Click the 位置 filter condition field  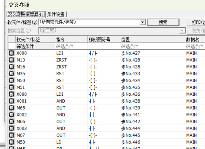(x=152, y=46)
